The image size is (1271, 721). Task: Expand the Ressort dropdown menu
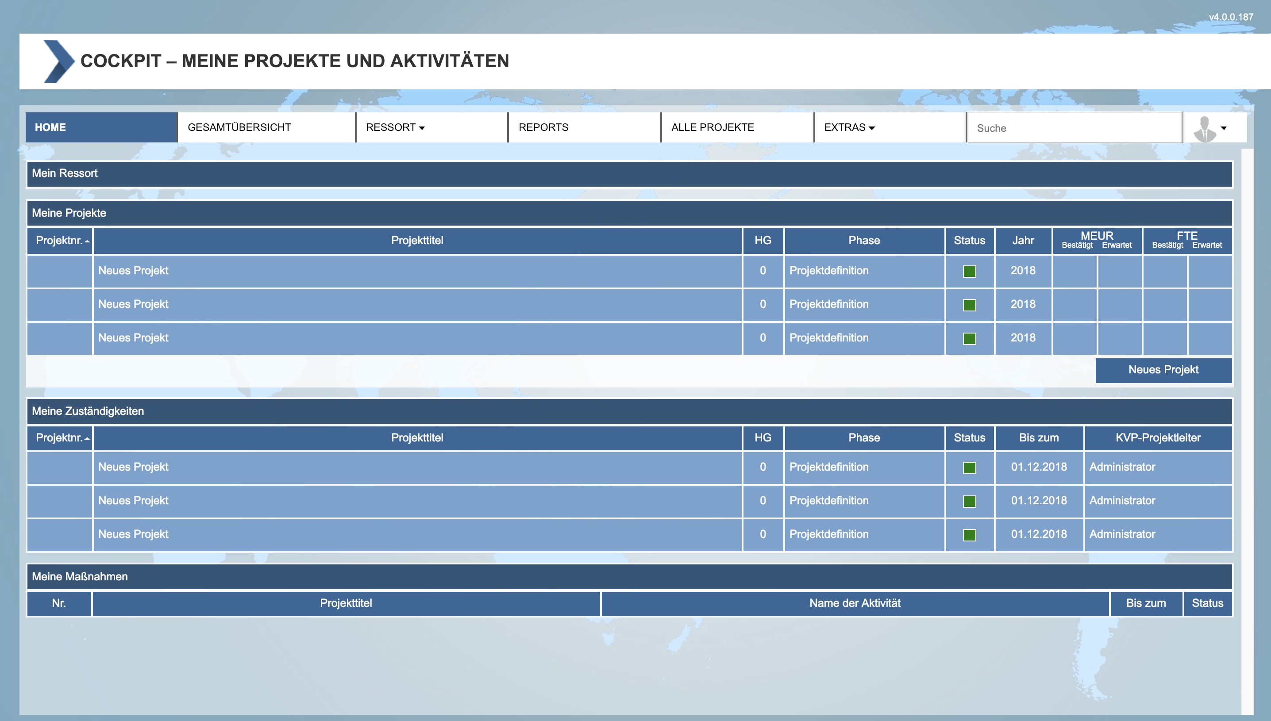[395, 128]
